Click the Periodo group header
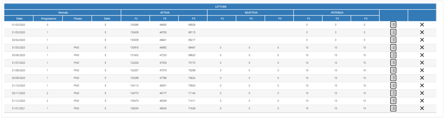445x119 pixels. click(x=63, y=12)
